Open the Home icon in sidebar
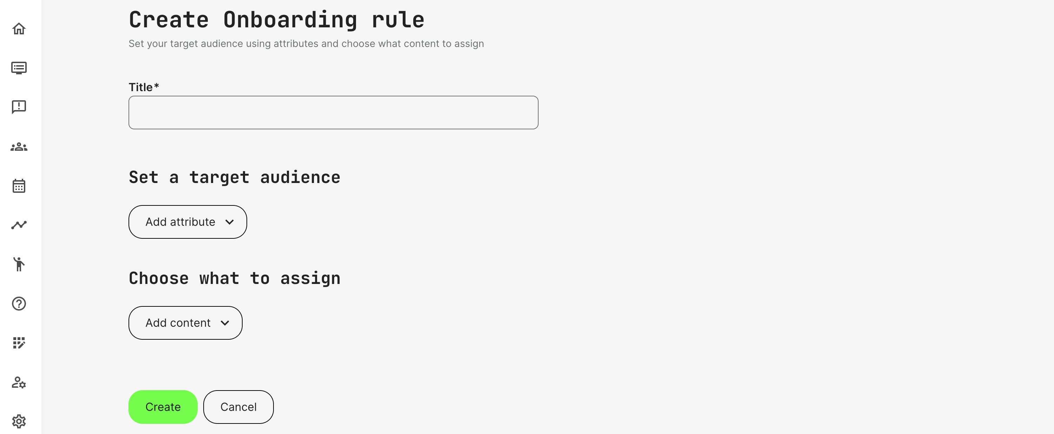 (x=19, y=29)
